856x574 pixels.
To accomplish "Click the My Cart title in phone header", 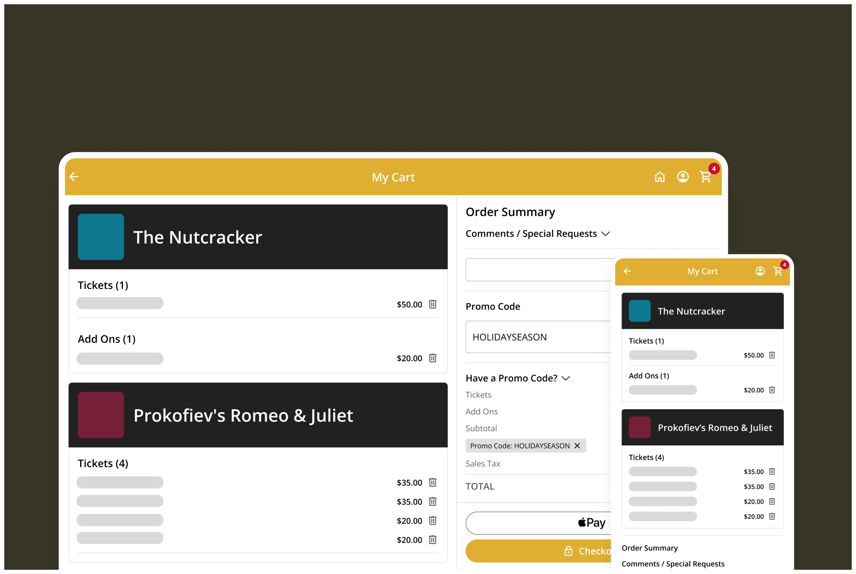I will (x=702, y=271).
